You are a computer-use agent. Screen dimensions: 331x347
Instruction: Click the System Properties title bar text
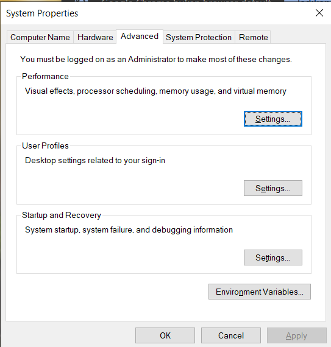click(x=42, y=13)
